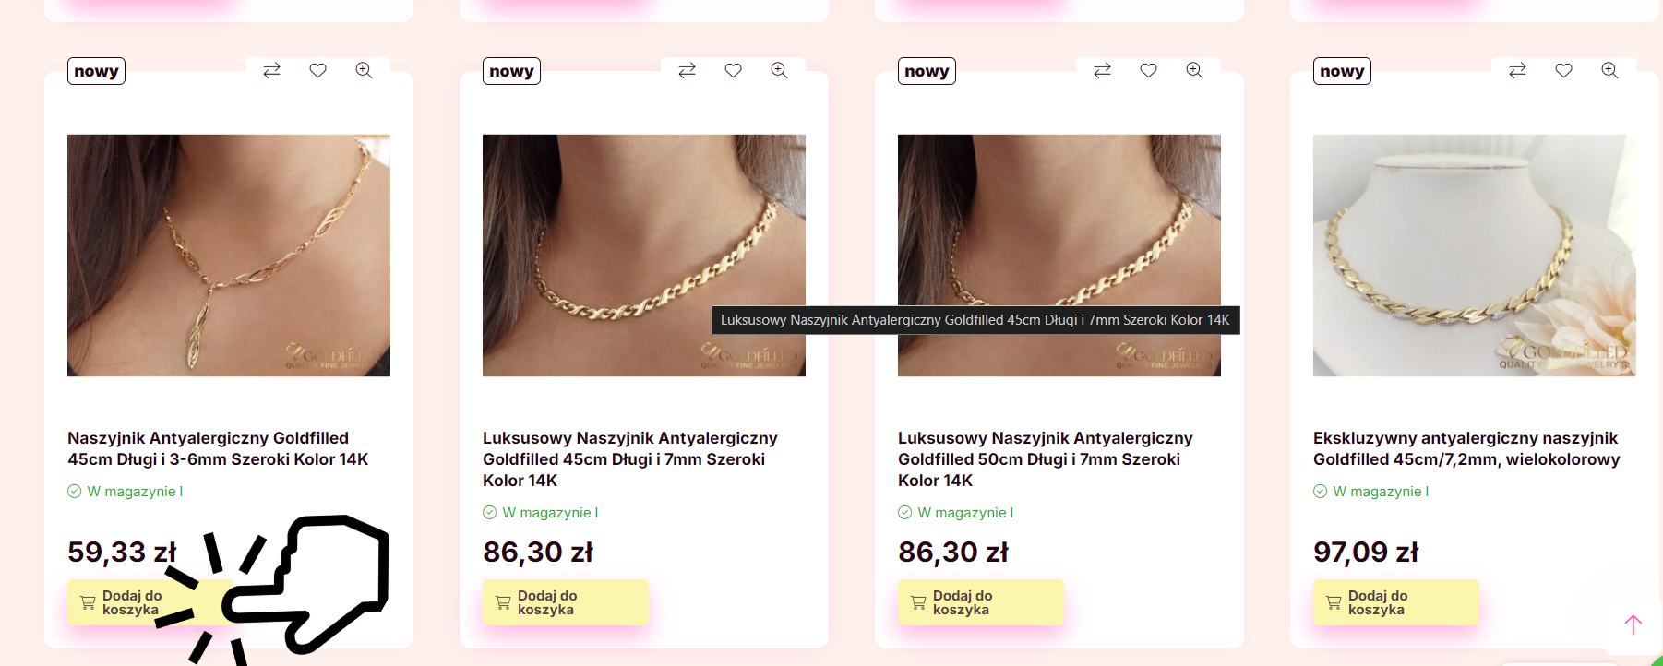This screenshot has height=666, width=1663.
Task: Click Dodaj do koszyka for 97,09 zł necklace
Action: click(x=1396, y=602)
